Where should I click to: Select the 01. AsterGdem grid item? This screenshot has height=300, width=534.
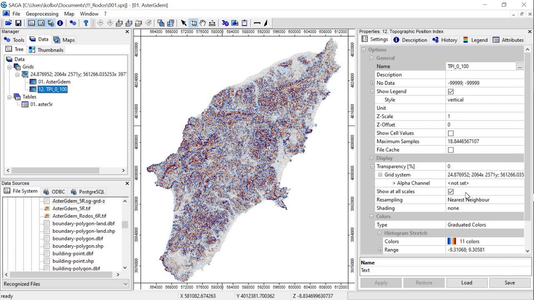coord(54,82)
